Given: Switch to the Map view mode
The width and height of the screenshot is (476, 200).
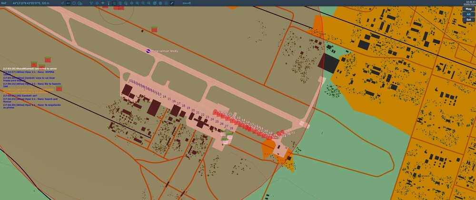Looking at the screenshot, I should click(x=468, y=9).
